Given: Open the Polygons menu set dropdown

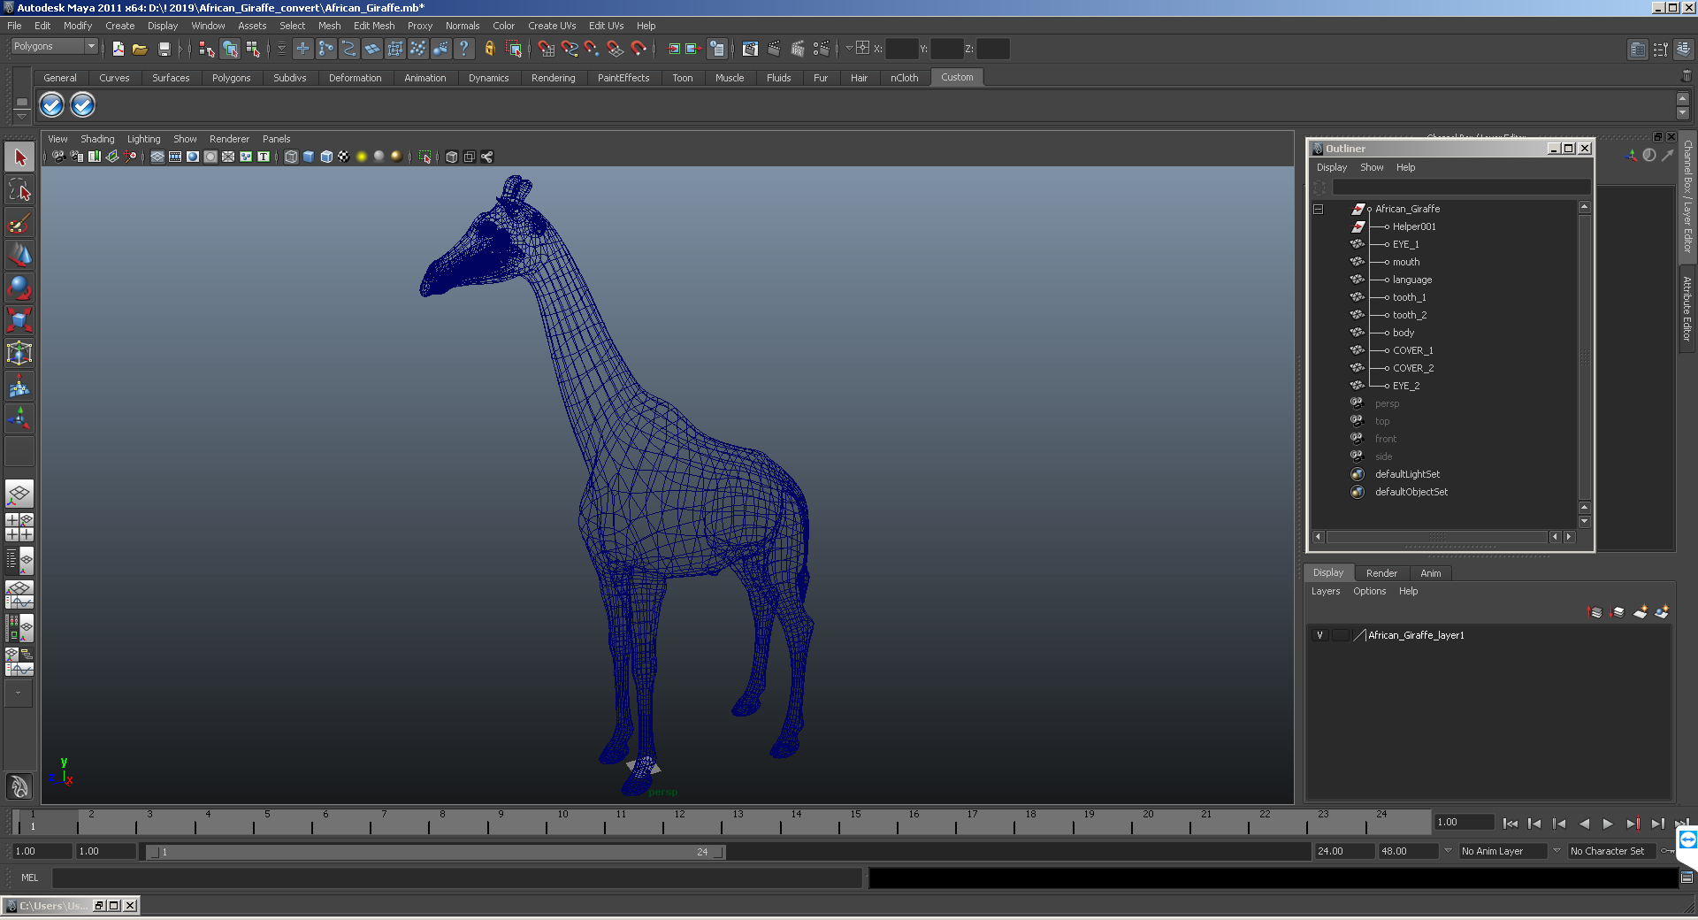Looking at the screenshot, I should [53, 46].
